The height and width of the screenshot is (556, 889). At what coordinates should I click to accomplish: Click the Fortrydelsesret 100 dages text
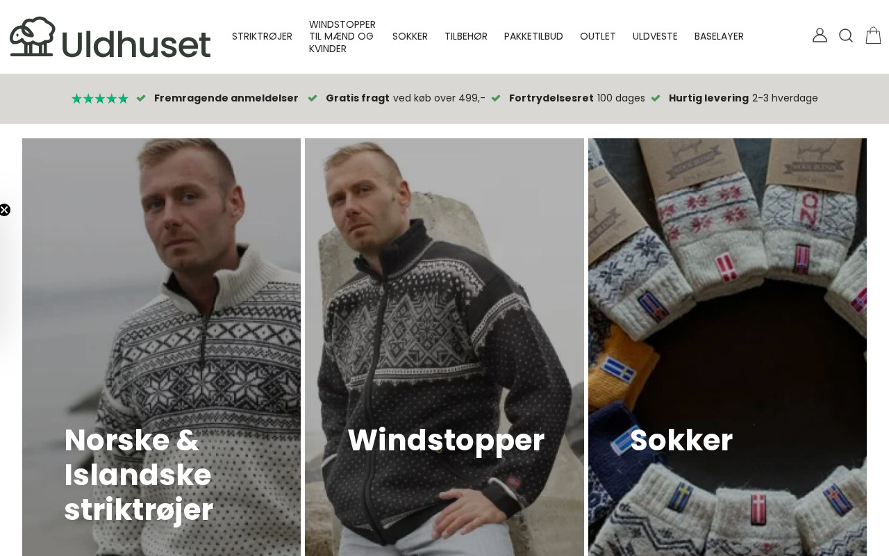click(577, 98)
